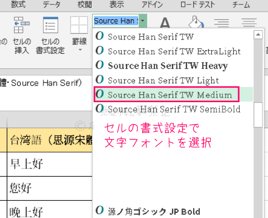268x218 pixels.
Task: Select the 台湾語 header cell
Action: [50, 140]
